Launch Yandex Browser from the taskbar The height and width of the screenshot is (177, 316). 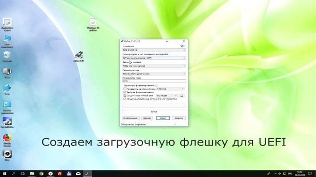coord(50,174)
